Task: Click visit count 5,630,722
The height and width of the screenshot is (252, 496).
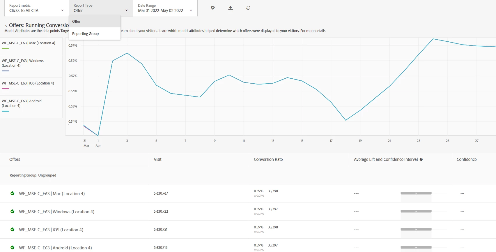Action: click(x=161, y=212)
